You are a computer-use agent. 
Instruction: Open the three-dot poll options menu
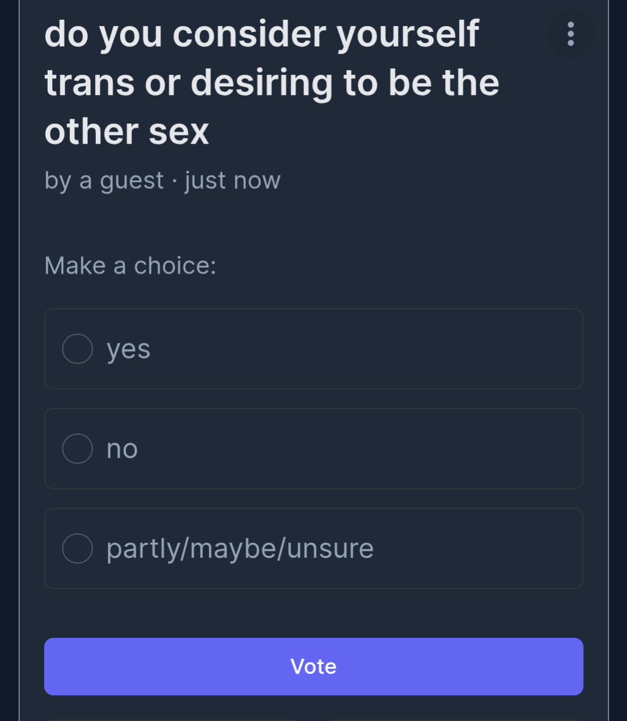point(571,34)
